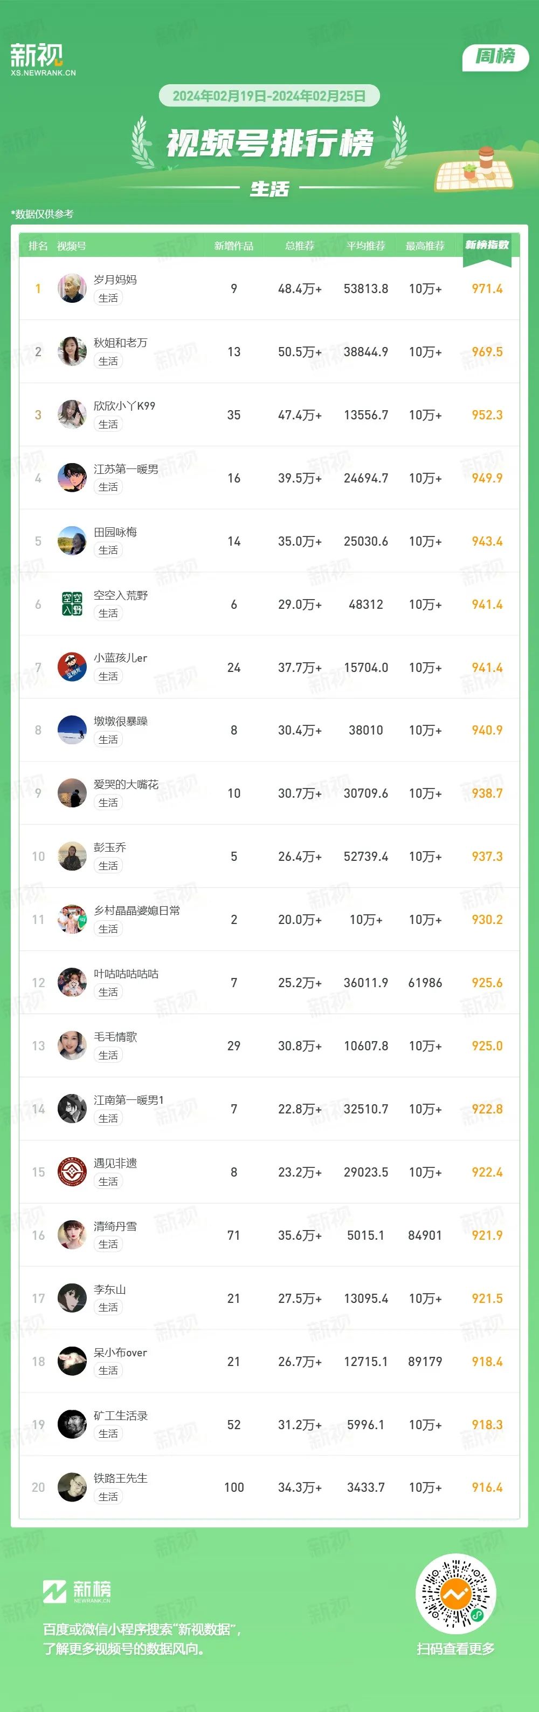Viewport: 539px width, 1712px height.
Task: Click 小蓝孩儿er avatar icon
Action: coord(72,667)
